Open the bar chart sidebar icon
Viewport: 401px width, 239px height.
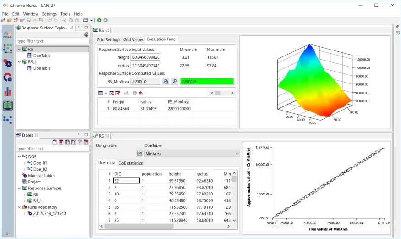(x=8, y=91)
